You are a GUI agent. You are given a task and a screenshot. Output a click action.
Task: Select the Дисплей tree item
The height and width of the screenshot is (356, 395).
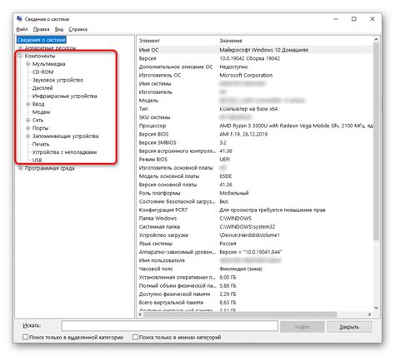tap(42, 88)
